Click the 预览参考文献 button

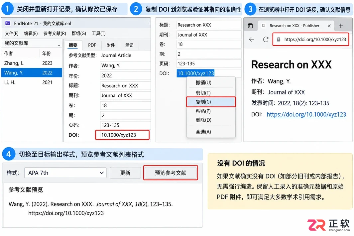tap(171, 173)
